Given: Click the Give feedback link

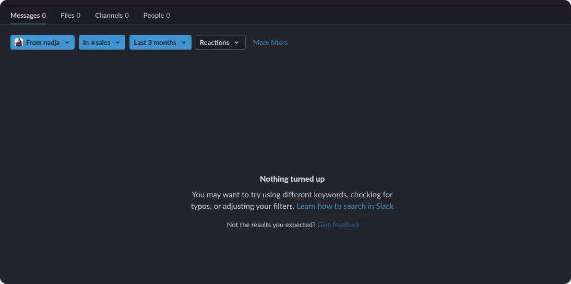Looking at the screenshot, I should [x=338, y=224].
